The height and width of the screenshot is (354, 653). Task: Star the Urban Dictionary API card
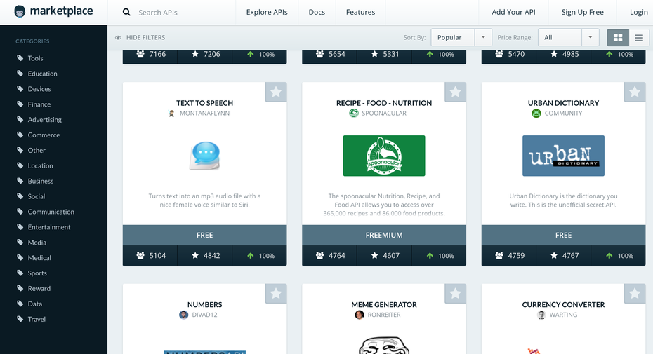pos(635,93)
